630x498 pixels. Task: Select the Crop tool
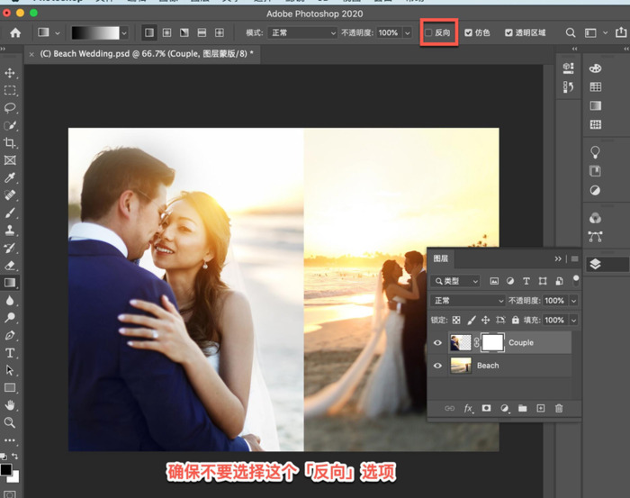(x=10, y=142)
